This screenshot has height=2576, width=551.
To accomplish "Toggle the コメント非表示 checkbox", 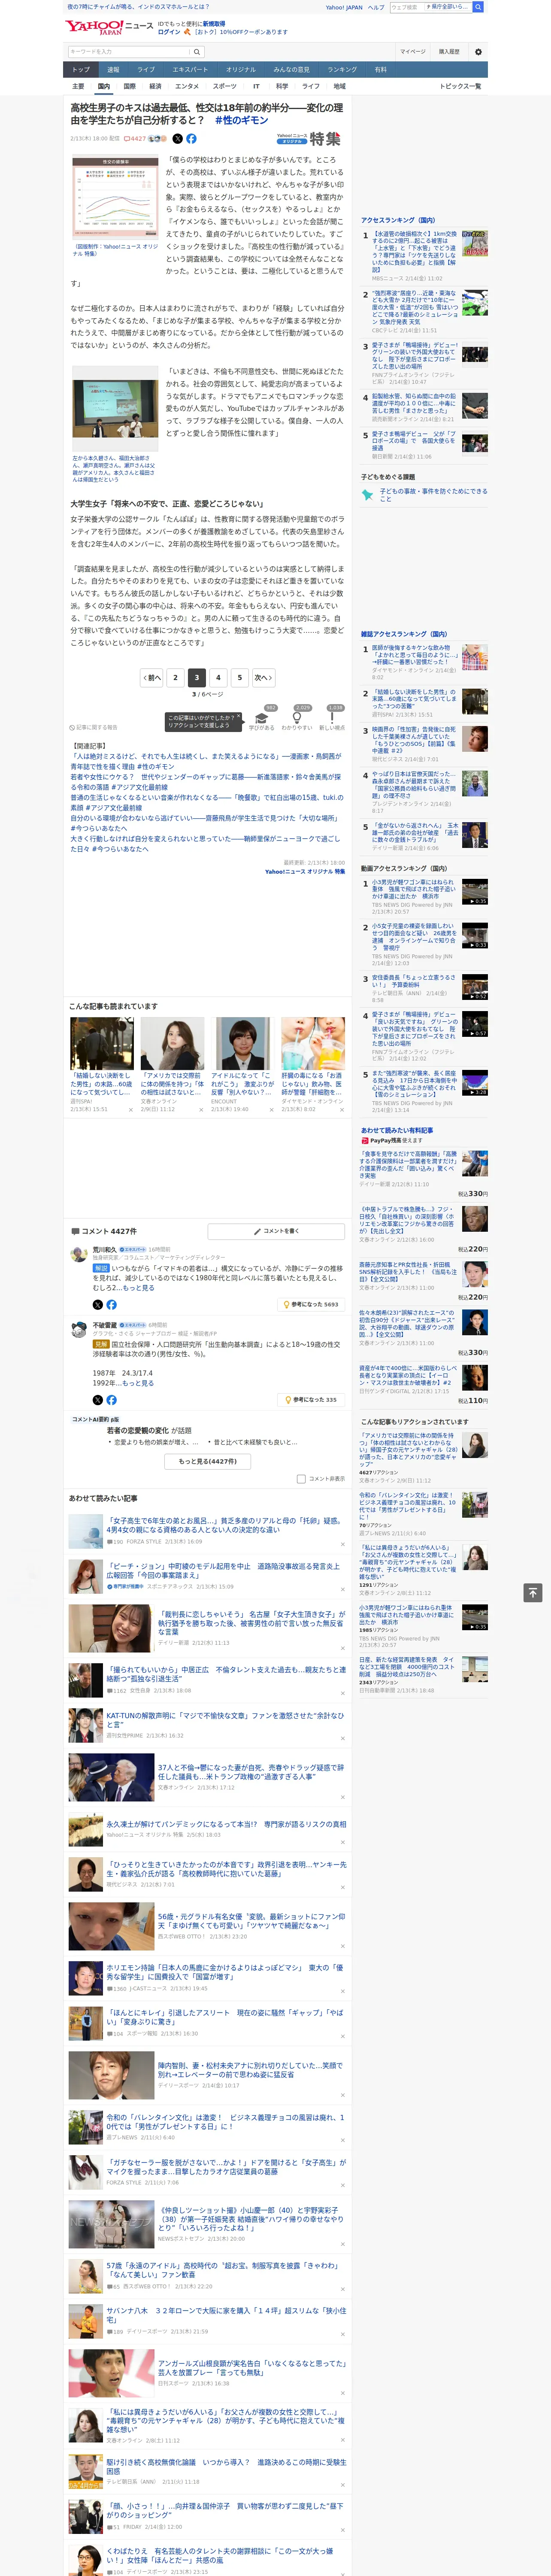I will coord(301,1478).
